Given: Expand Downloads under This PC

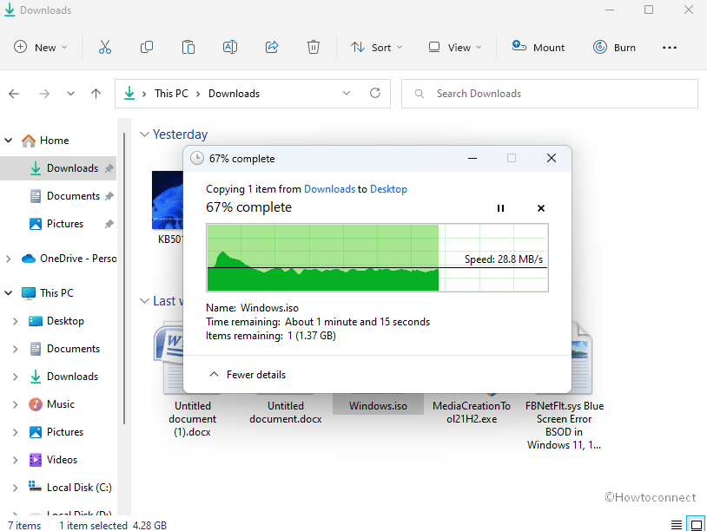Looking at the screenshot, I should click(16, 377).
